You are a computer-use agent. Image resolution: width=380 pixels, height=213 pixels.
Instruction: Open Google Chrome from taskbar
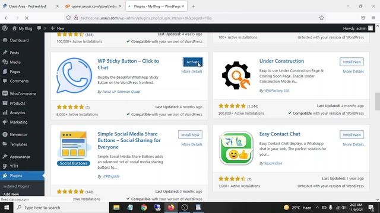click(x=144, y=208)
